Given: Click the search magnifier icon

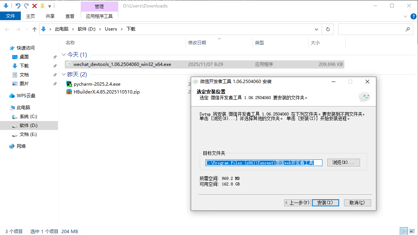Looking at the screenshot, I should (408, 29).
